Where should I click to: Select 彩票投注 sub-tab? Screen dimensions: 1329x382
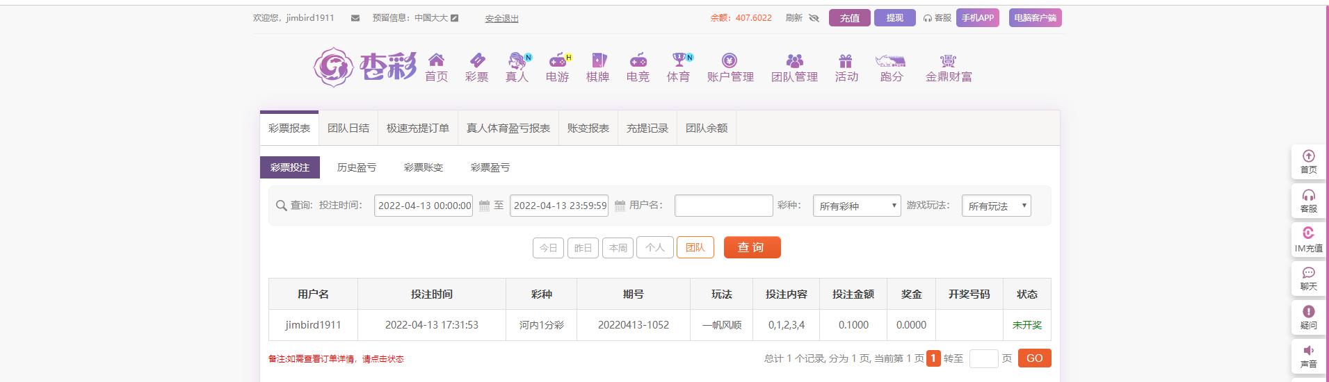click(290, 167)
